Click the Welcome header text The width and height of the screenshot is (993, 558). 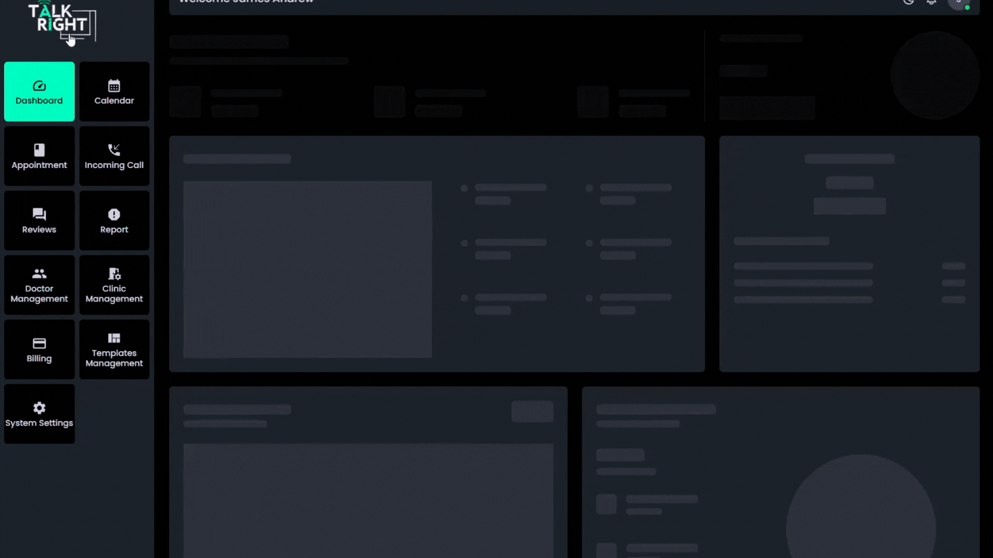coord(246,2)
